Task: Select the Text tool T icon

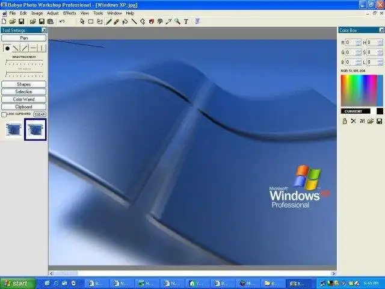Action: coord(186,22)
